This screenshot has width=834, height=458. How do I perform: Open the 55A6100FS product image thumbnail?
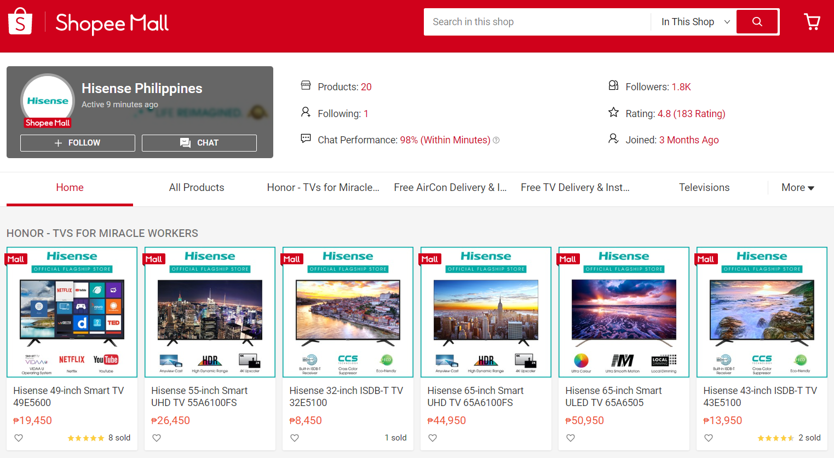pyautogui.click(x=210, y=312)
